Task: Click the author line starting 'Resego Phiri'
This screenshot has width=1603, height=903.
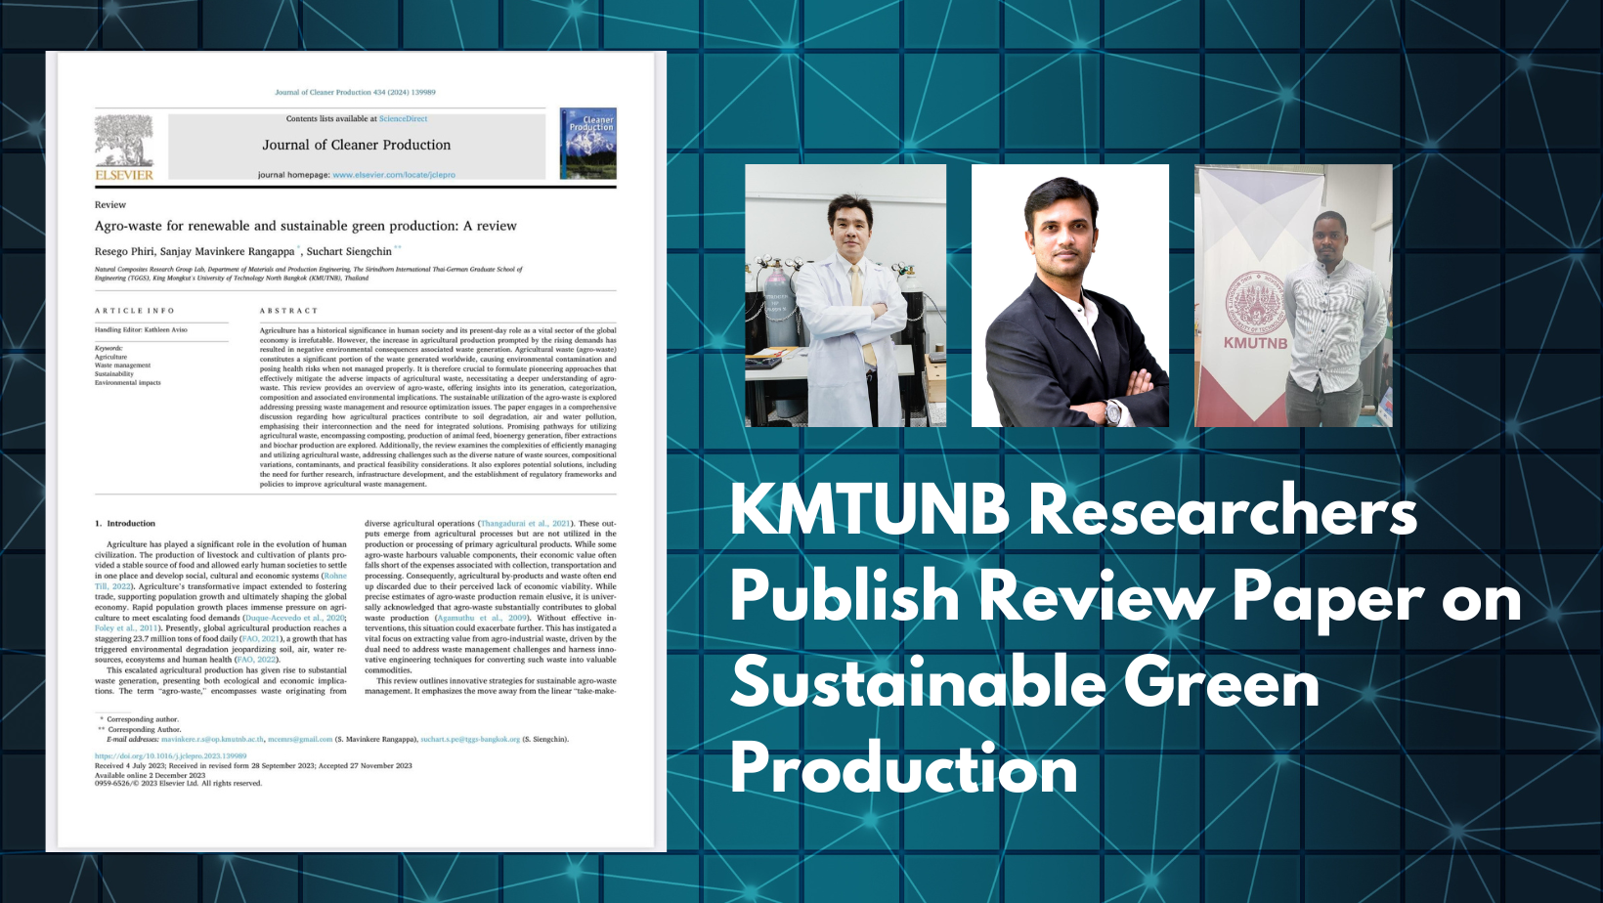Action: (x=248, y=251)
